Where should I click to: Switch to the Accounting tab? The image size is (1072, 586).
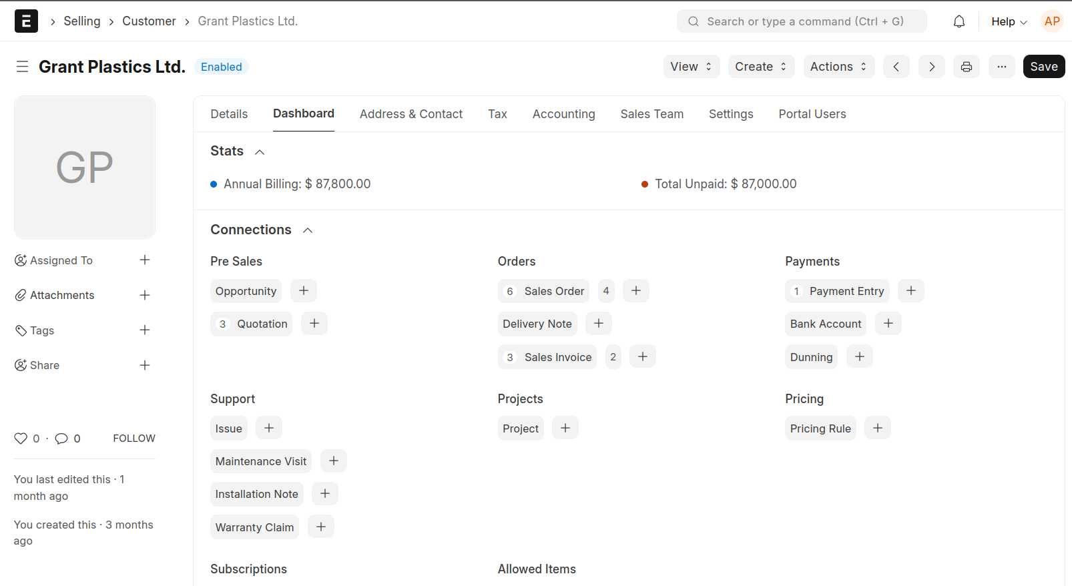point(563,114)
